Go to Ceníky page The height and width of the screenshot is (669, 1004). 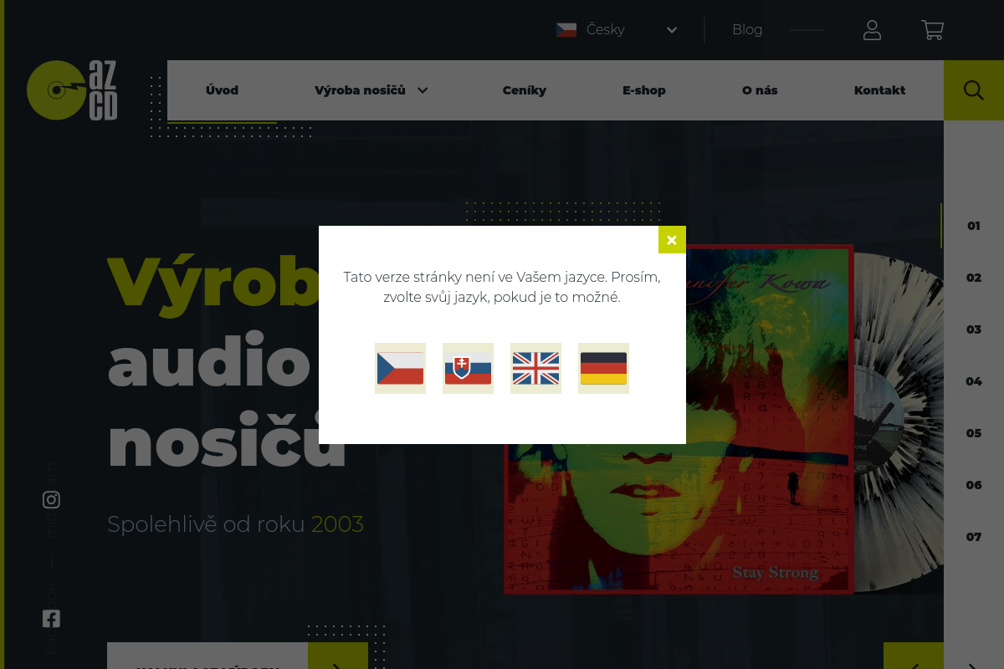525,90
